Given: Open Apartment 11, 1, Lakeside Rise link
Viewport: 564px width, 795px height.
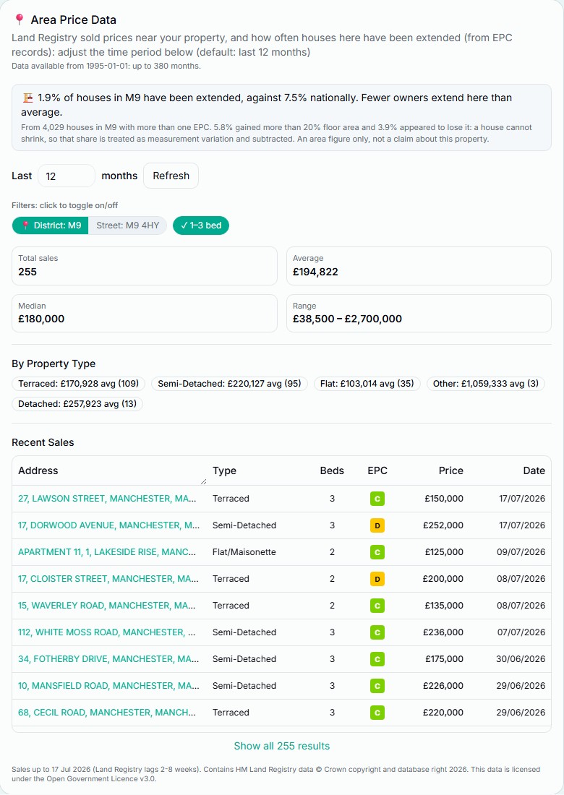Looking at the screenshot, I should 107,552.
